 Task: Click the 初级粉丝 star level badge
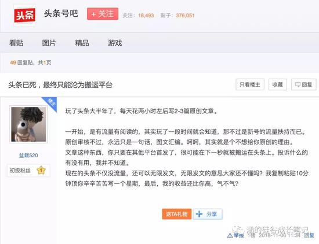[x=28, y=171]
